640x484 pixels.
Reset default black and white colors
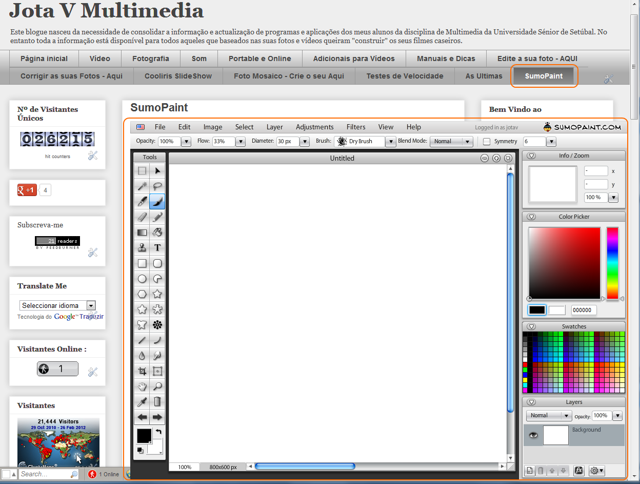pyautogui.click(x=140, y=450)
